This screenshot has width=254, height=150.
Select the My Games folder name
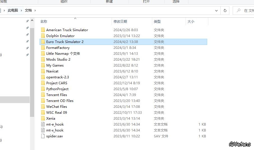click(x=55, y=65)
